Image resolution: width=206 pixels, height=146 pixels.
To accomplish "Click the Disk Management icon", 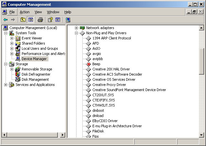I will click(x=18, y=79).
